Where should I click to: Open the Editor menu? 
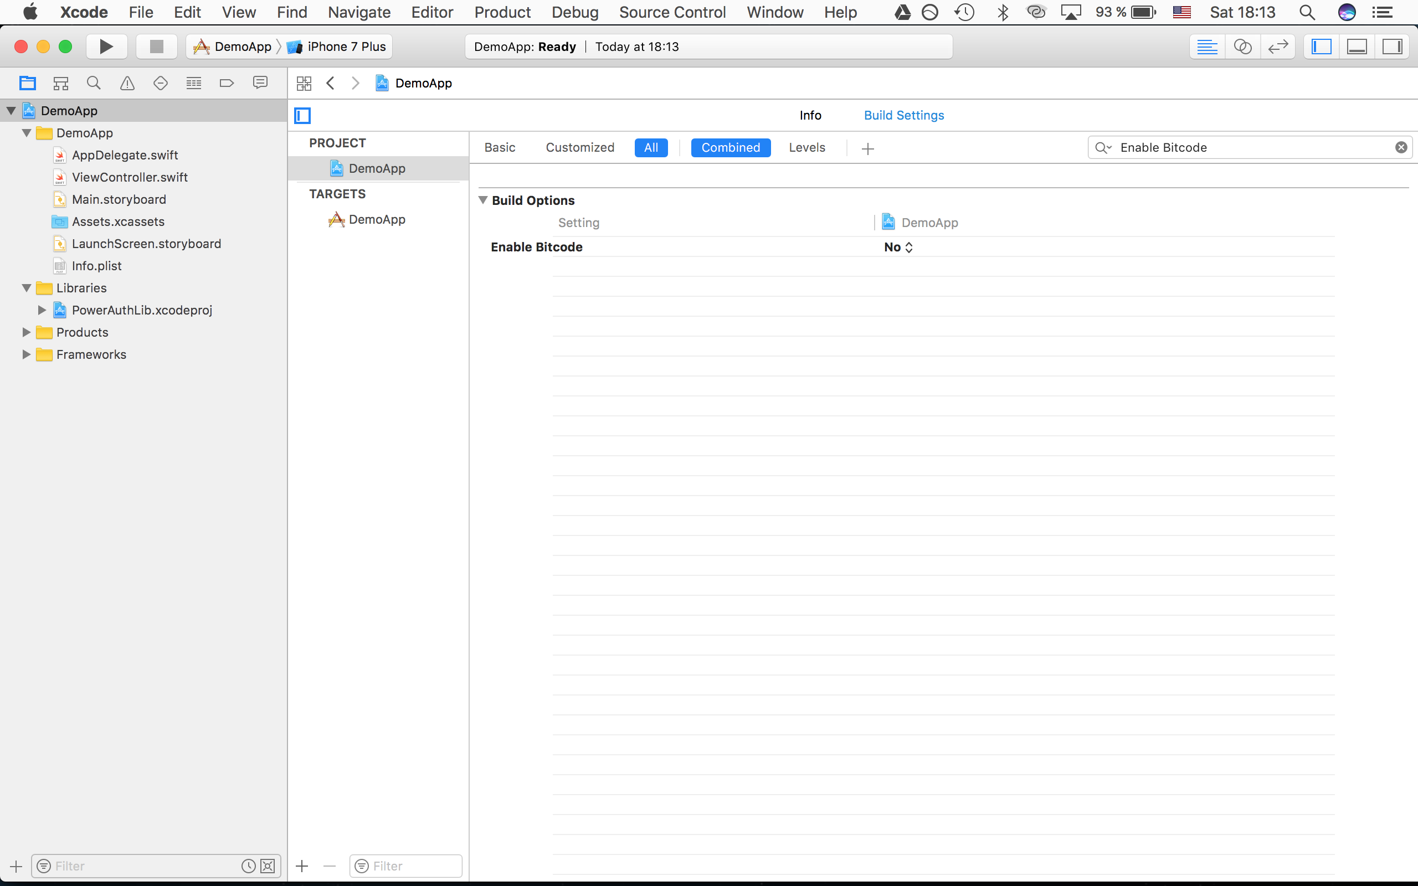click(x=432, y=12)
